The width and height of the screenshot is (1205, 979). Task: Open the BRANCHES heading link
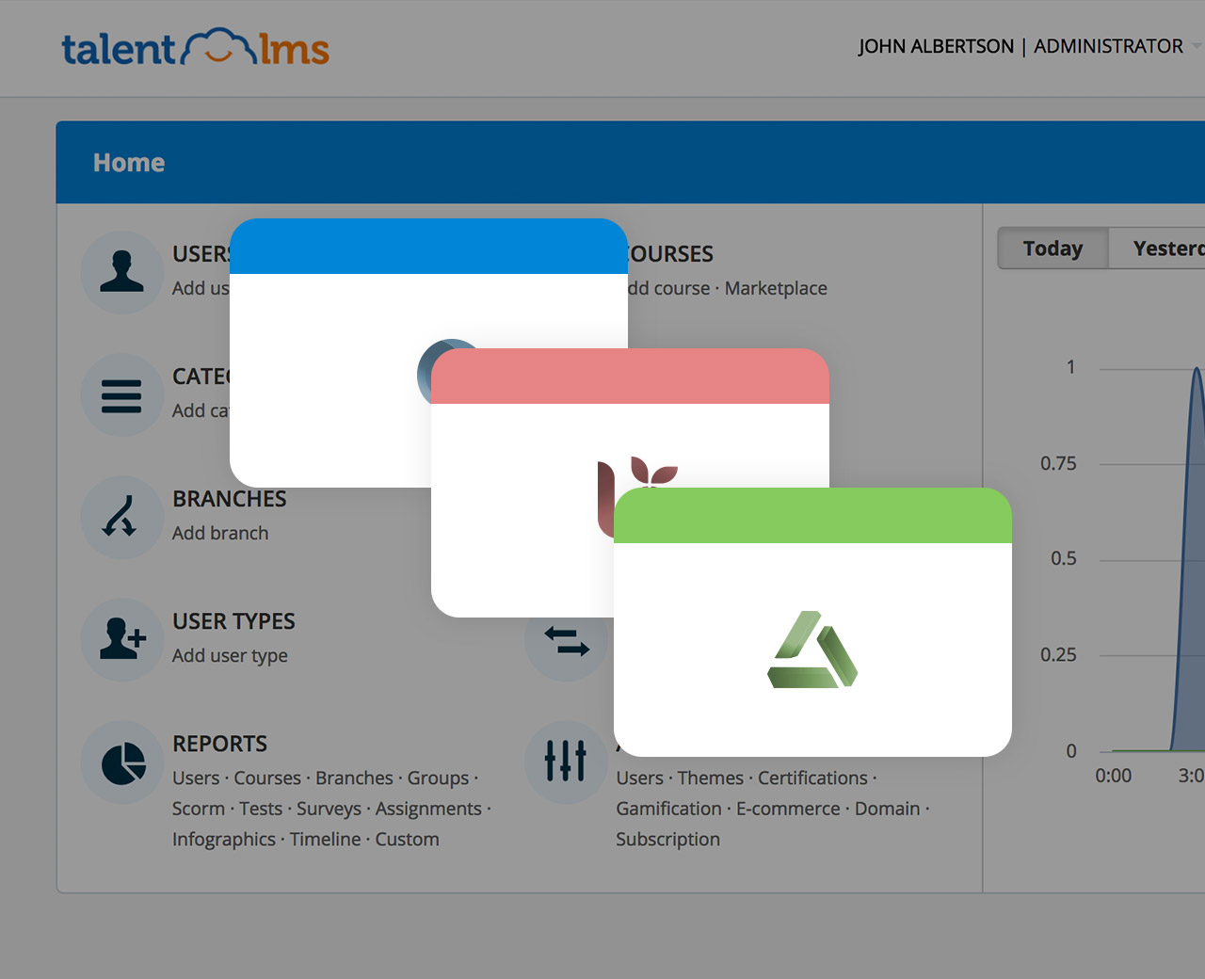(x=230, y=499)
